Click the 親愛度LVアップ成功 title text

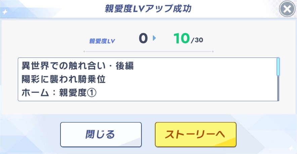(148, 9)
